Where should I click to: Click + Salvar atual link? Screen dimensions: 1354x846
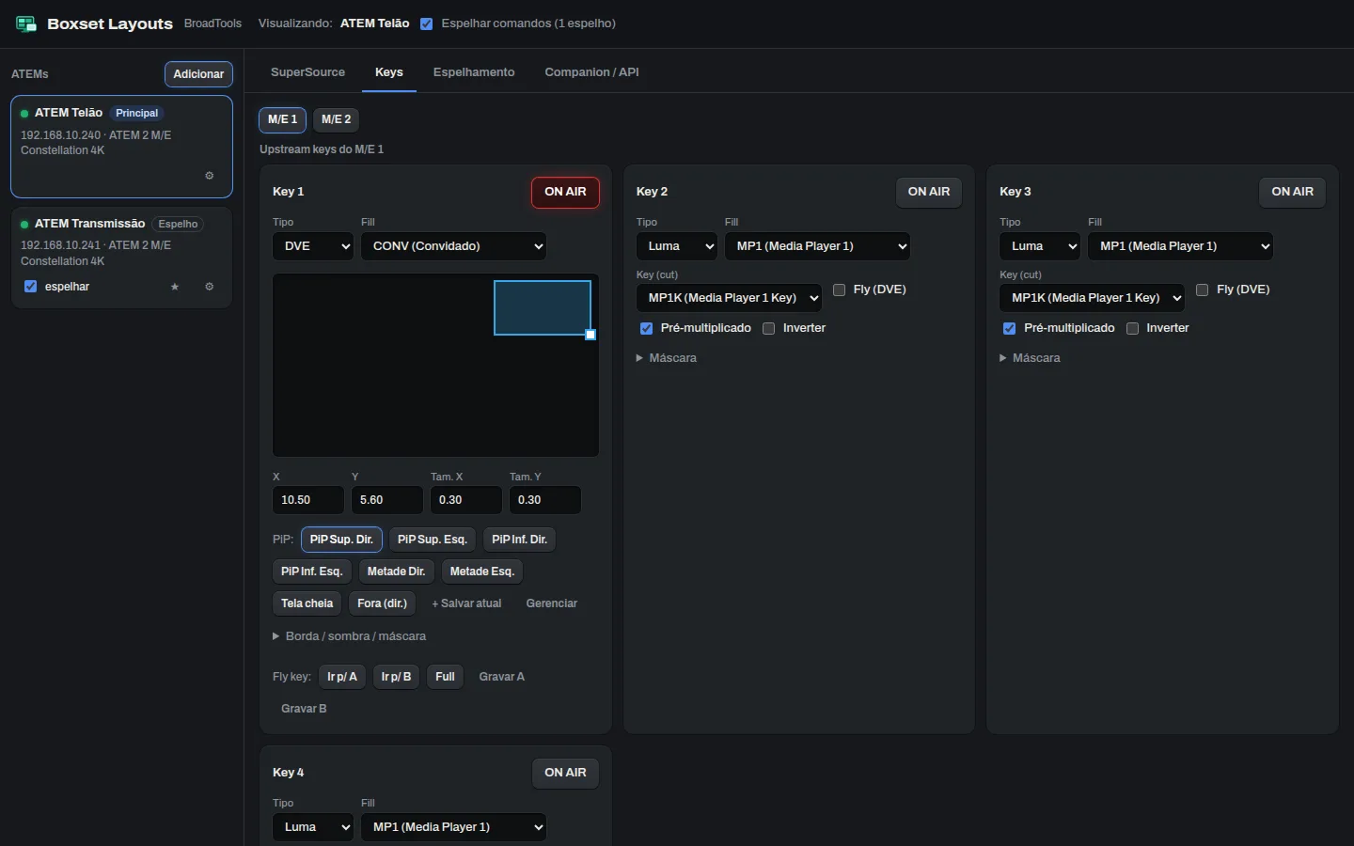466,603
